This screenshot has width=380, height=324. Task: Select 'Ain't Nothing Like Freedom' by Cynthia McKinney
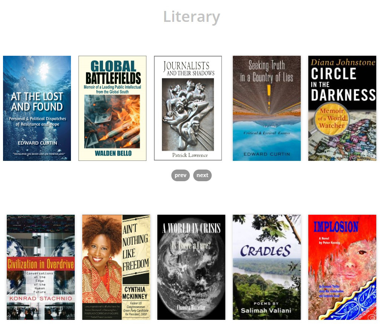(x=116, y=267)
